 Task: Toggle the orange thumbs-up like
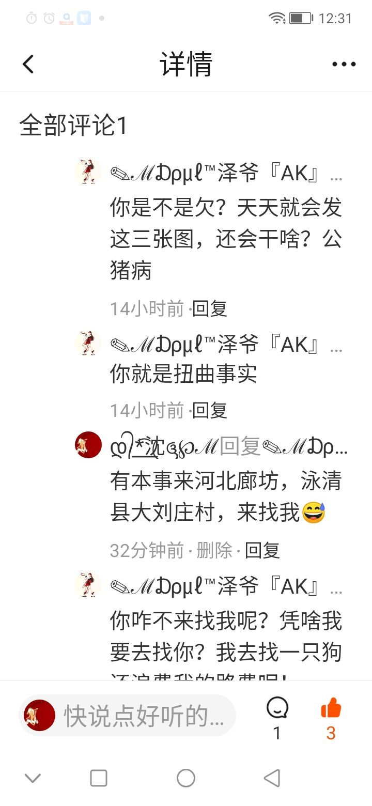tap(331, 708)
